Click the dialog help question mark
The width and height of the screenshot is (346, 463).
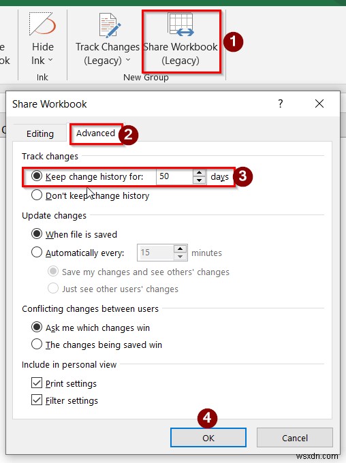pyautogui.click(x=281, y=103)
